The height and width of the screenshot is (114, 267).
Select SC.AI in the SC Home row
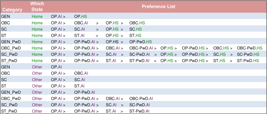80,29
